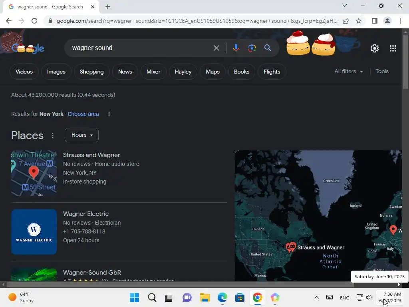Open taskbar Search
The height and width of the screenshot is (307, 409).
pyautogui.click(x=152, y=297)
